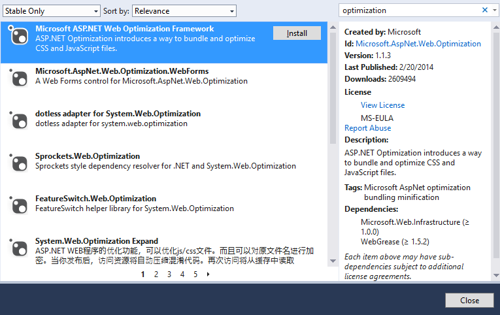The image size is (500, 315).
Task: Click the Sprockets style dependency resolver description
Action: (x=165, y=166)
